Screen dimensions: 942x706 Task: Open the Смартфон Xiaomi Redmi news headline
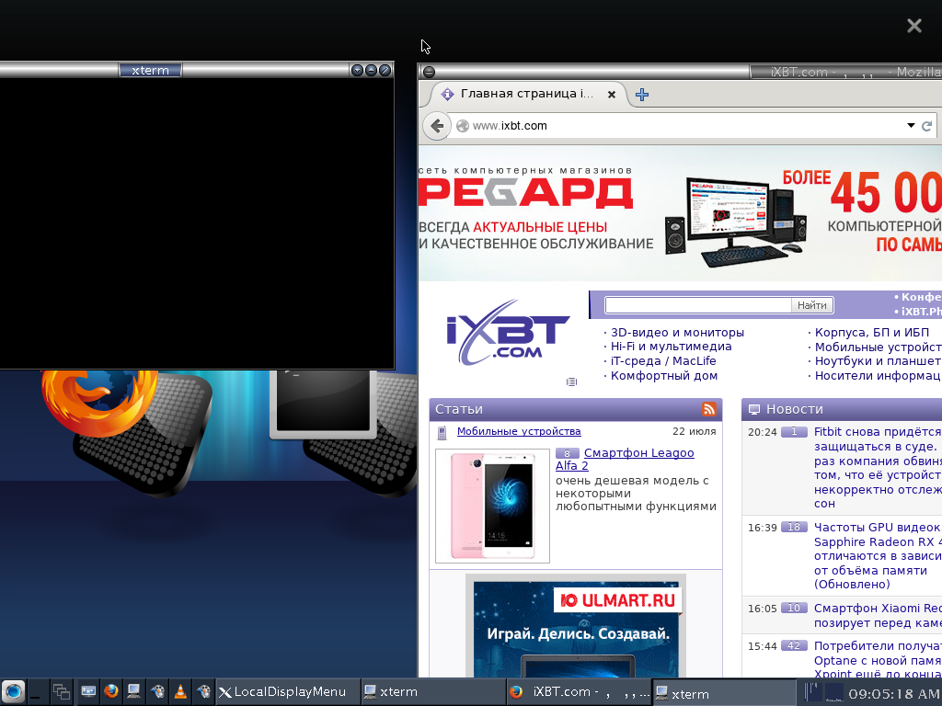[878, 615]
